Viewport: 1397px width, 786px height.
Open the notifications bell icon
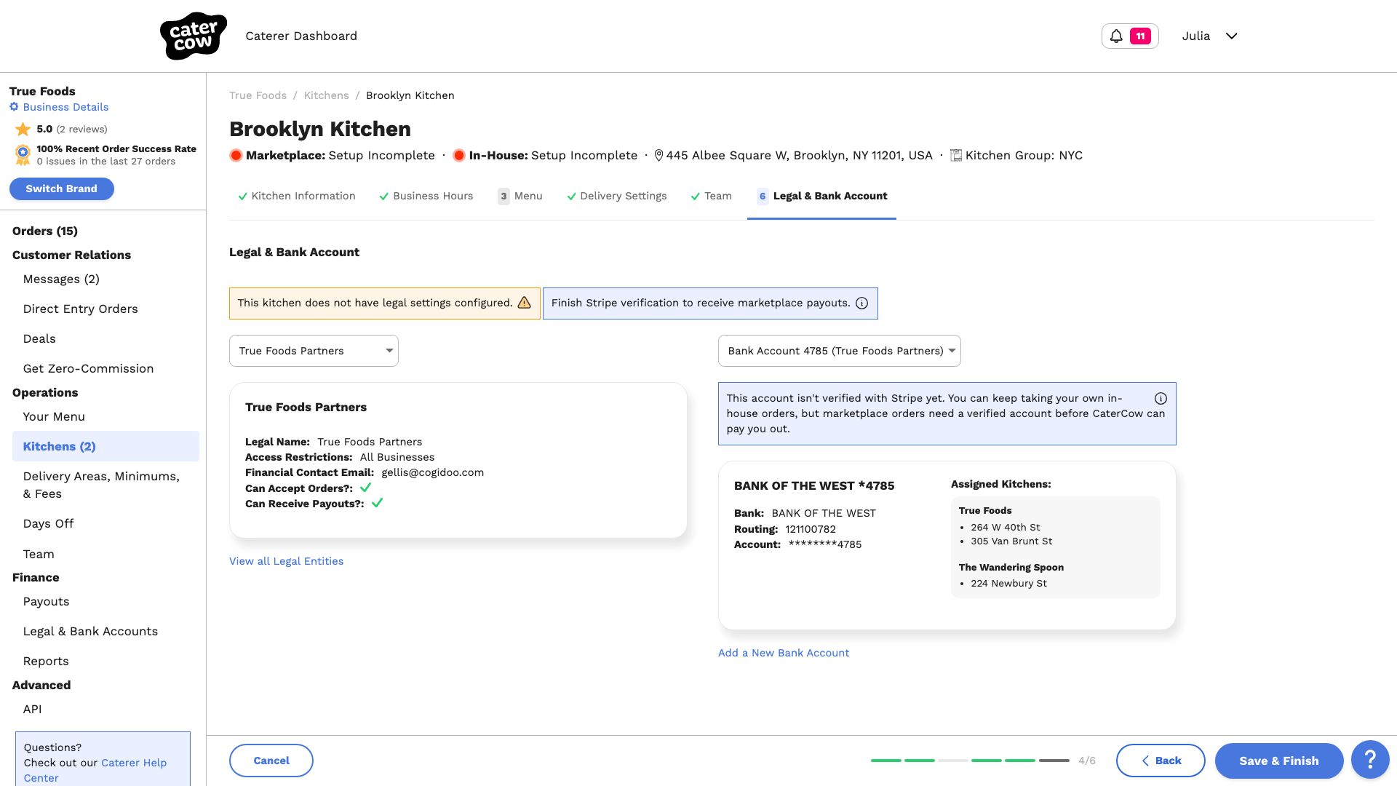1116,36
